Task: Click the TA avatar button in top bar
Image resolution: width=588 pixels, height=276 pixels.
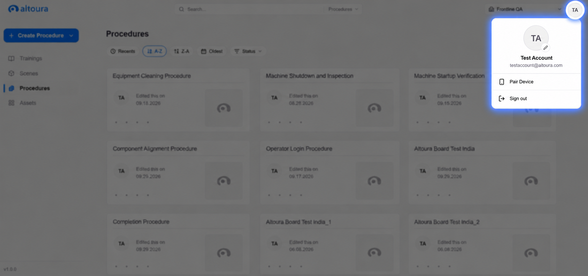Action: click(x=575, y=10)
